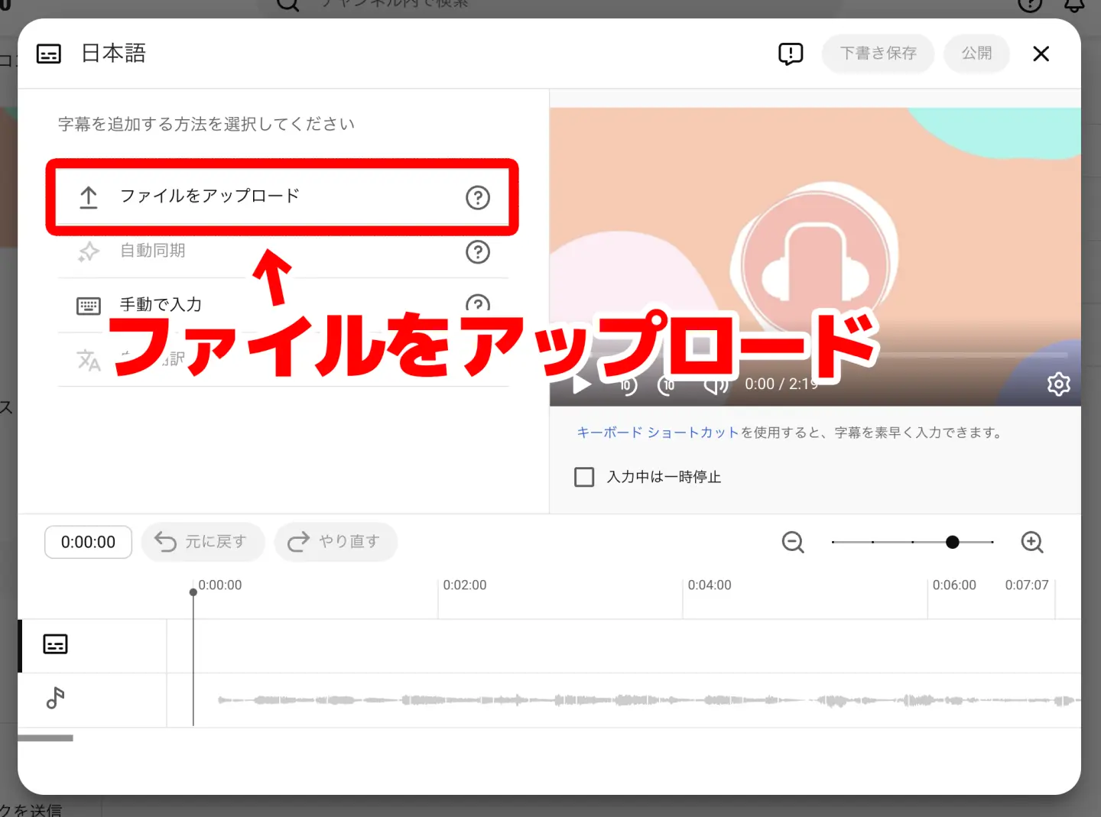The image size is (1101, 817).
Task: Open help tooltip next to ファイルをアップロード
Action: click(x=478, y=198)
